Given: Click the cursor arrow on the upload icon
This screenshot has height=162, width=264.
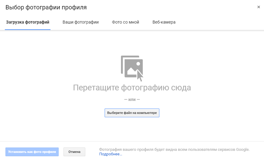Looking at the screenshot, I should click(140, 76).
